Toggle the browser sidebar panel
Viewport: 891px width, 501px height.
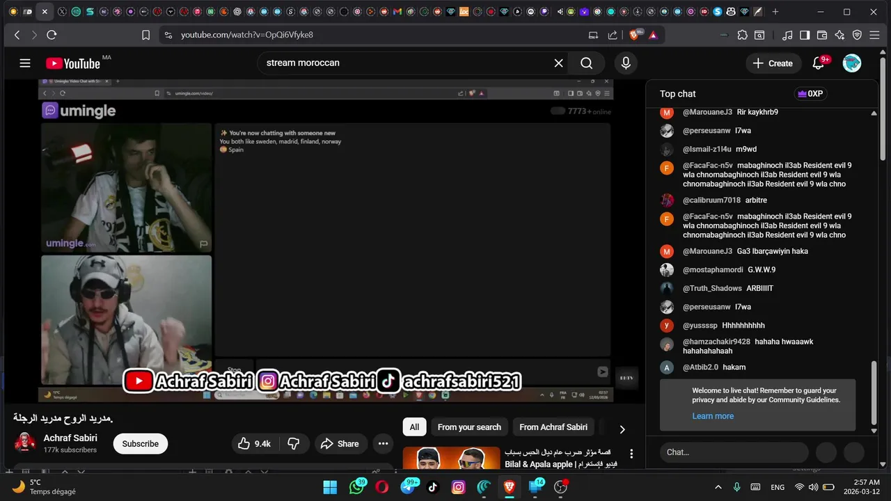[x=805, y=35]
